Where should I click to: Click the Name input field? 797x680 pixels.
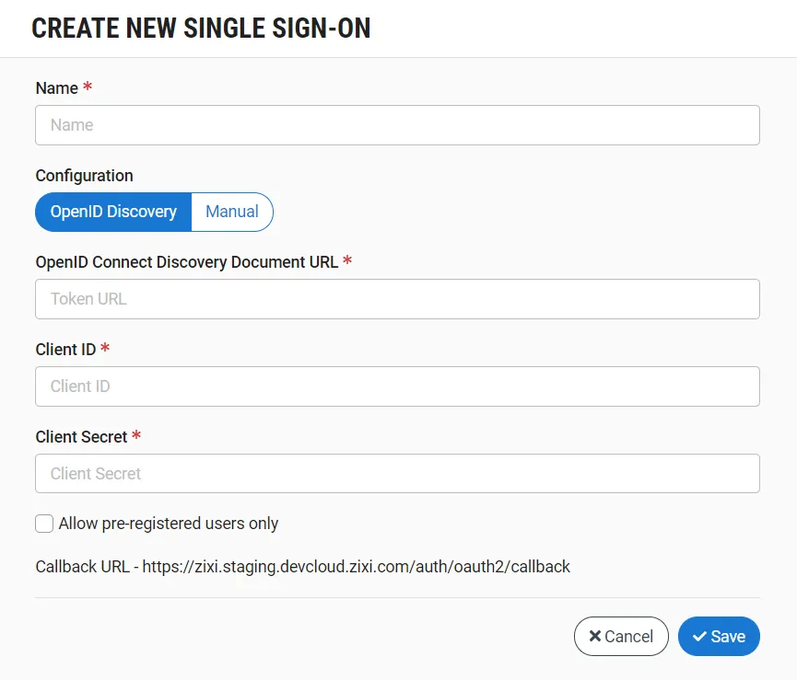click(x=397, y=125)
